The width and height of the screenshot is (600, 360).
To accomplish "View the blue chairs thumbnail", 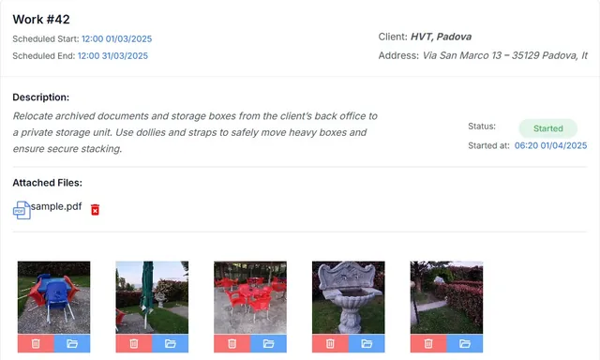I will [x=54, y=297].
